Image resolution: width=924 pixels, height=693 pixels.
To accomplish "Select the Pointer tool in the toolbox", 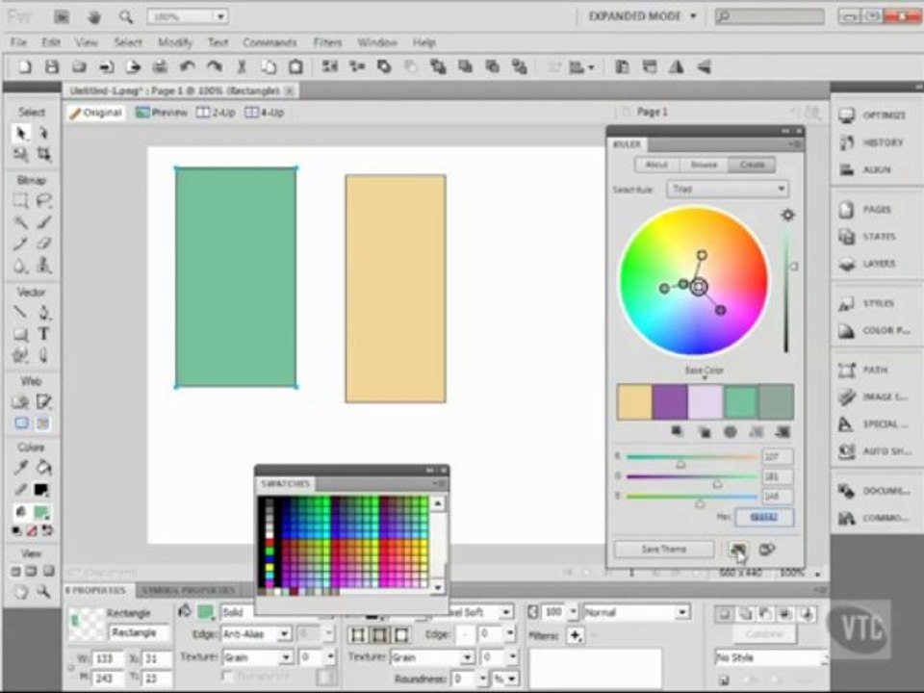I will [x=20, y=133].
